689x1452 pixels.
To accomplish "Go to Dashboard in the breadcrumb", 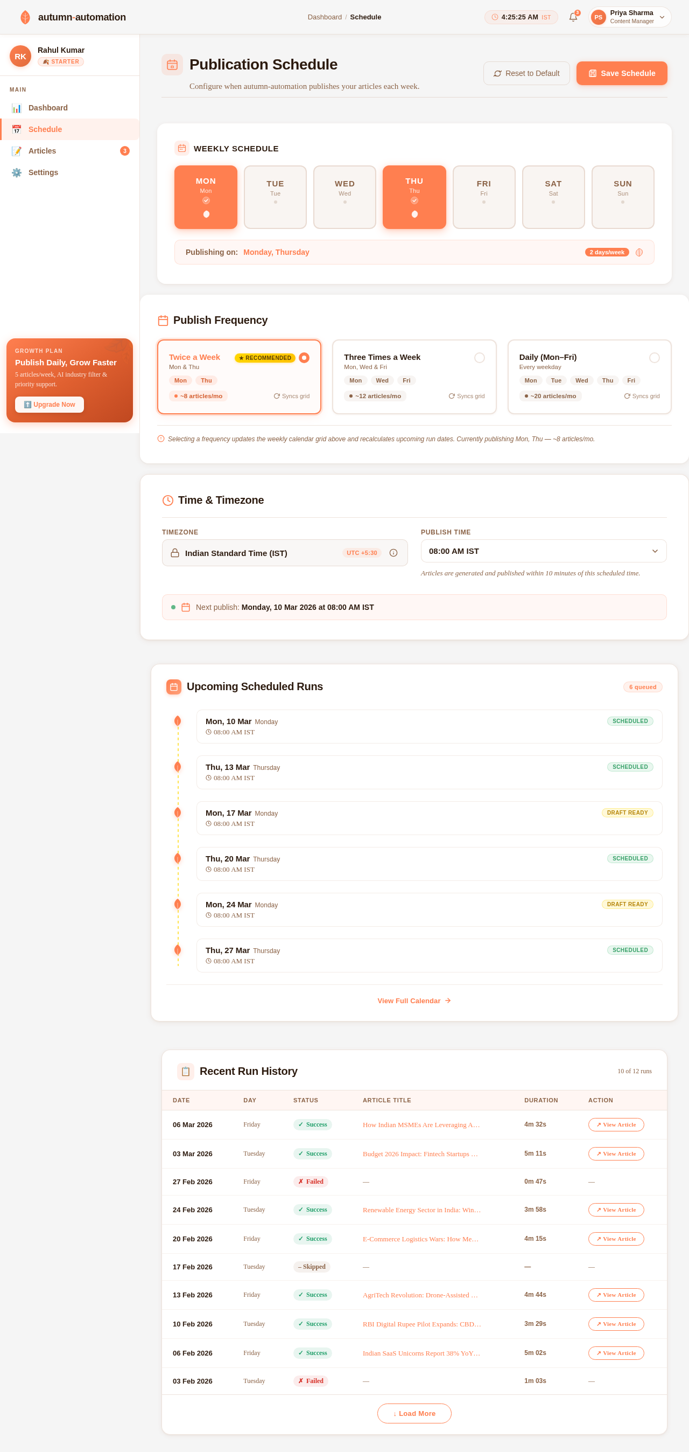I will pos(325,17).
